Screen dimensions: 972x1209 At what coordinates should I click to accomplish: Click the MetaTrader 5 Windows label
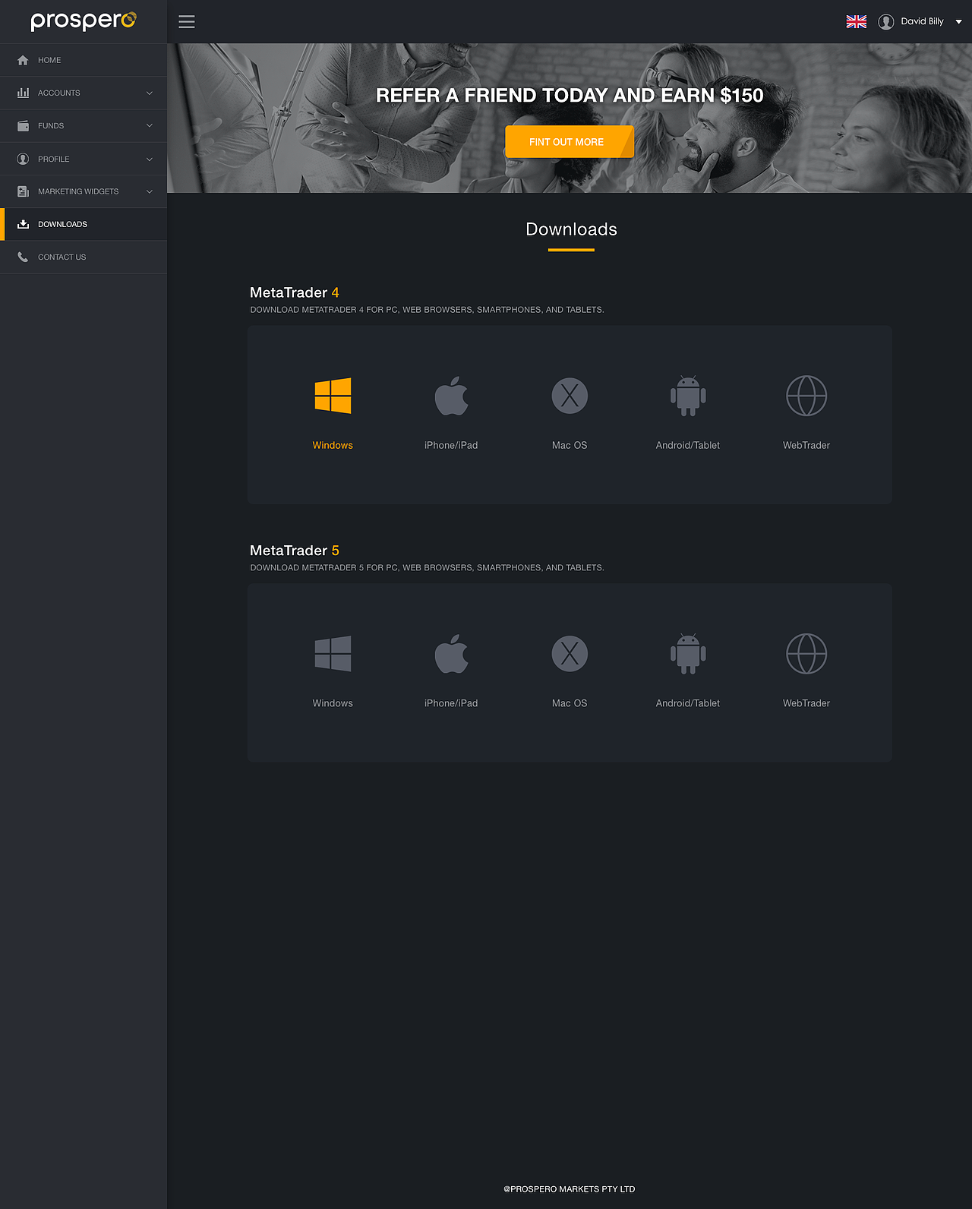(x=333, y=703)
